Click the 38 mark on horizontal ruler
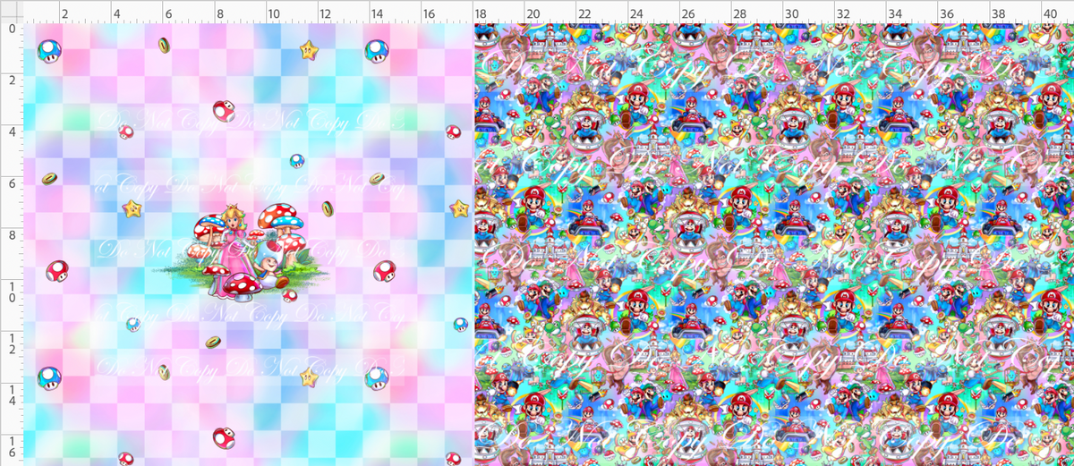This screenshot has width=1074, height=466. [x=1000, y=14]
